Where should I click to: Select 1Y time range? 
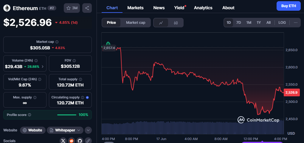259,23
